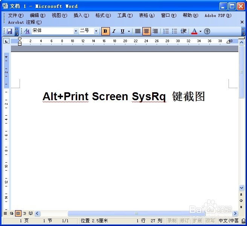Click the 1/1 page count in status bar

click(x=65, y=221)
